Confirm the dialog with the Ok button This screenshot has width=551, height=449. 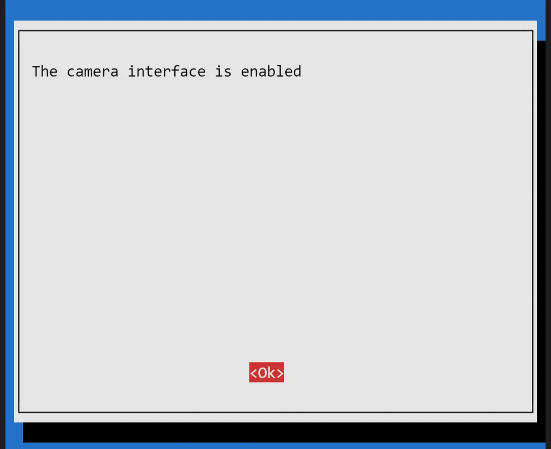267,372
